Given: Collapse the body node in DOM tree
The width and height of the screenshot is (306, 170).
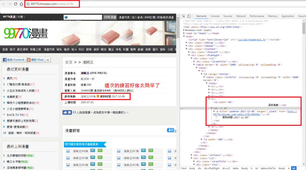Looking at the screenshot, I should click(x=184, y=36).
